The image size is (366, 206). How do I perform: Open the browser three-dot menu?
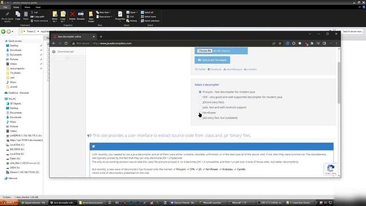click(x=336, y=43)
